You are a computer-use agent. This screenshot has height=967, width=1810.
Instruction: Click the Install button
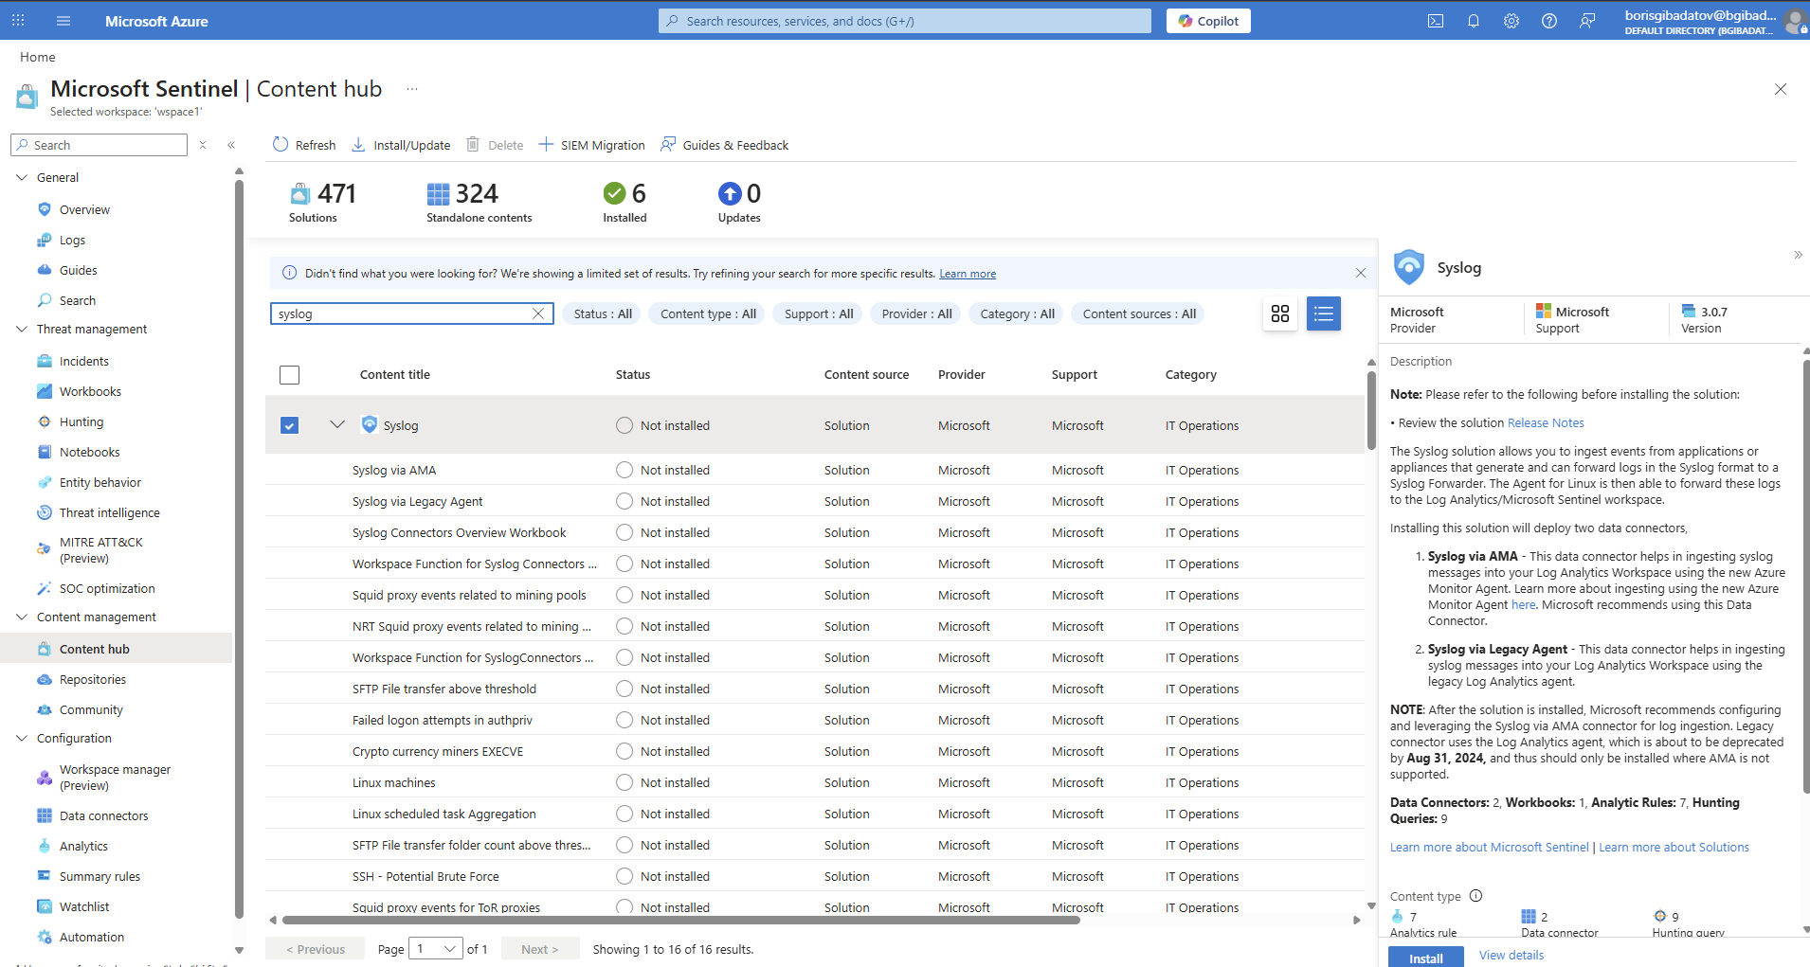click(x=1425, y=958)
